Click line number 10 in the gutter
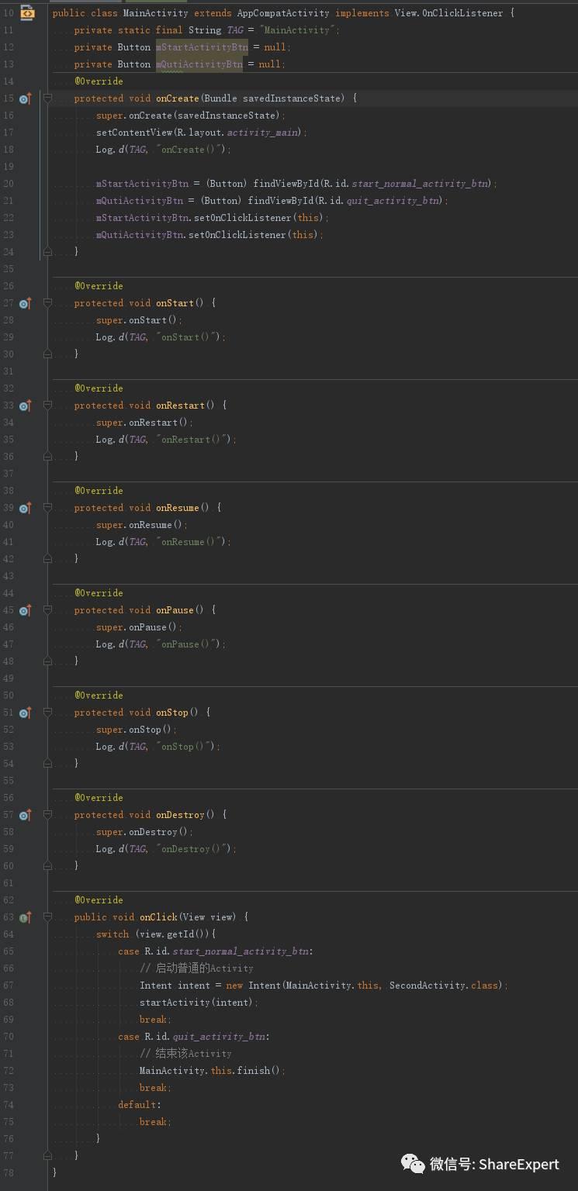Screen dimensions: 578x1191 (x=9, y=13)
